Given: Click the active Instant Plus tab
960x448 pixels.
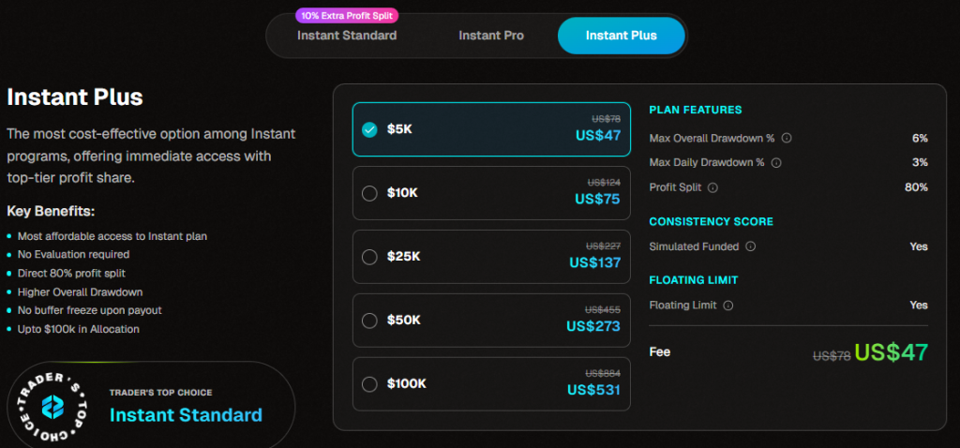Looking at the screenshot, I should pos(621,36).
